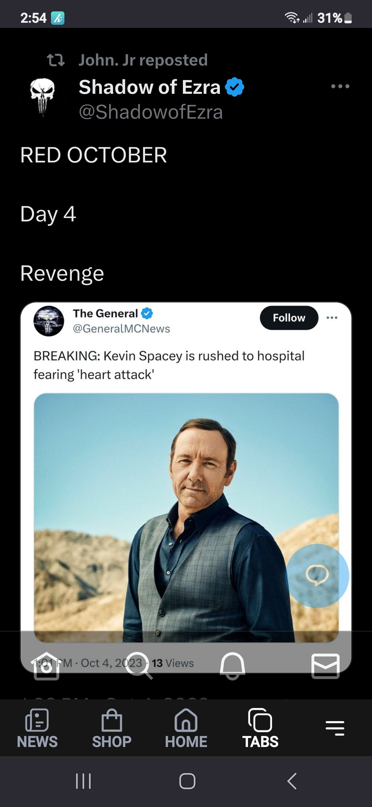
Task: Open the @GeneralMCNews handle
Action: pos(121,329)
